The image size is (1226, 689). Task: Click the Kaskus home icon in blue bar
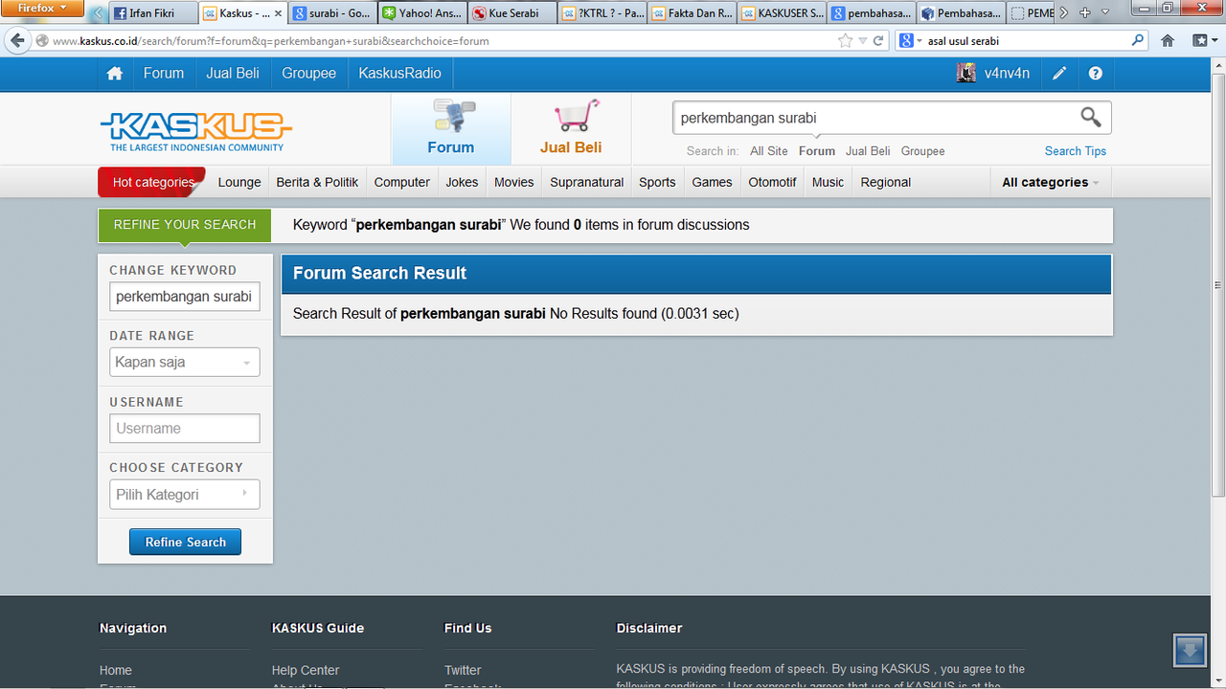pos(115,74)
